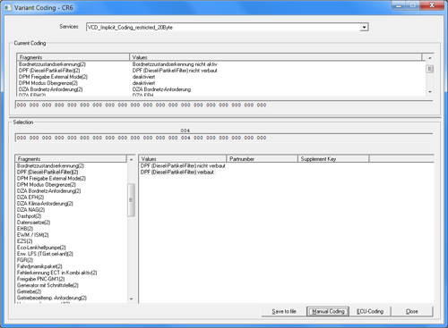Open the Services dropdown arrow
Image resolution: width=448 pixels, height=328 pixels.
coord(364,28)
